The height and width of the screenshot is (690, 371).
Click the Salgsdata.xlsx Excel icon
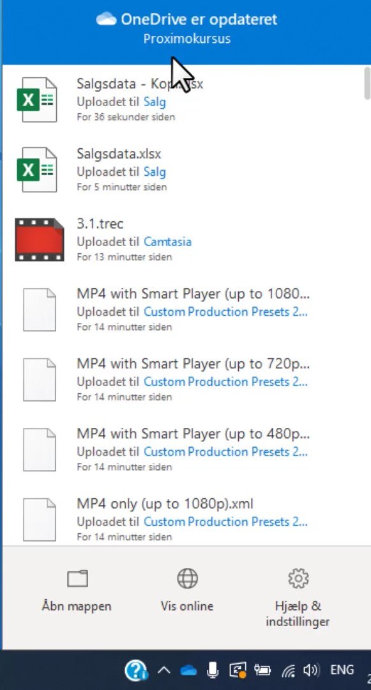tap(38, 170)
